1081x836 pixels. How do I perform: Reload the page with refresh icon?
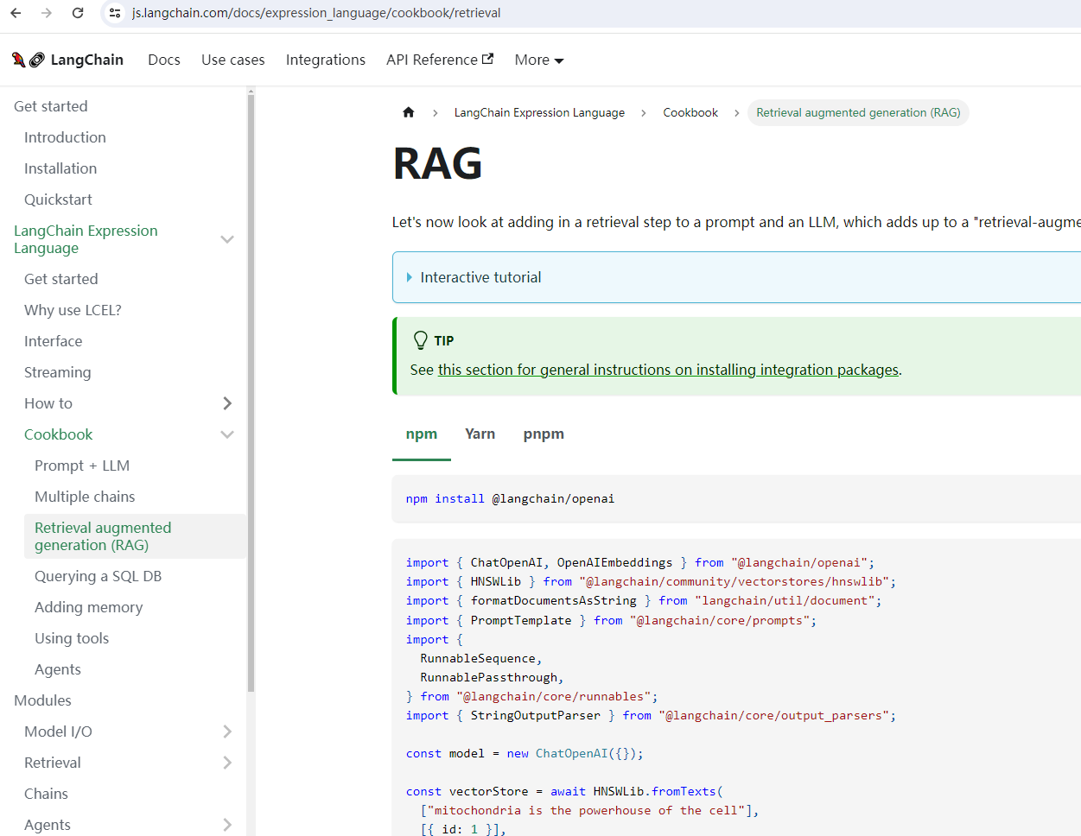click(78, 13)
